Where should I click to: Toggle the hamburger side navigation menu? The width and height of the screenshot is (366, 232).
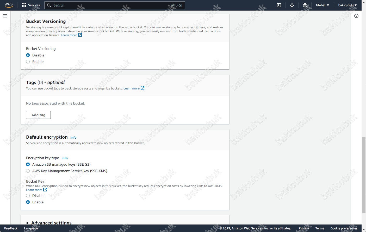point(5,16)
